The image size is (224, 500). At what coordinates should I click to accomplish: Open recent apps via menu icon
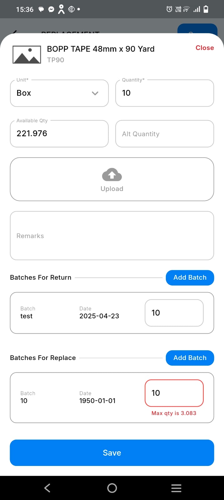point(176,488)
